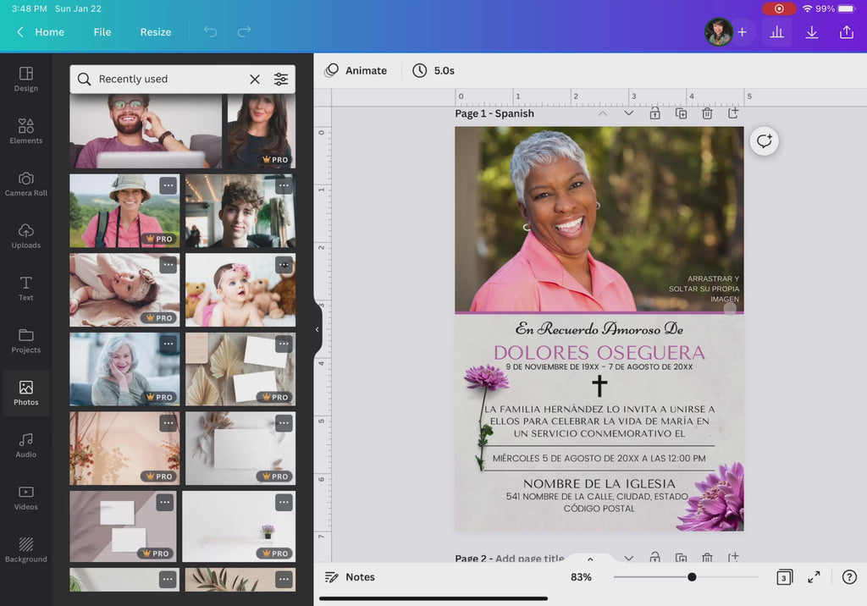
Task: Select the man on phone photo
Action: 146,131
